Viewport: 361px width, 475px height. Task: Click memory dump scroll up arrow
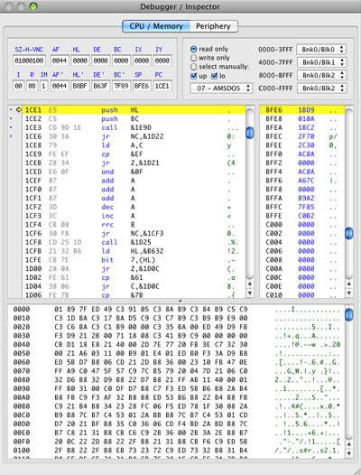[x=349, y=444]
